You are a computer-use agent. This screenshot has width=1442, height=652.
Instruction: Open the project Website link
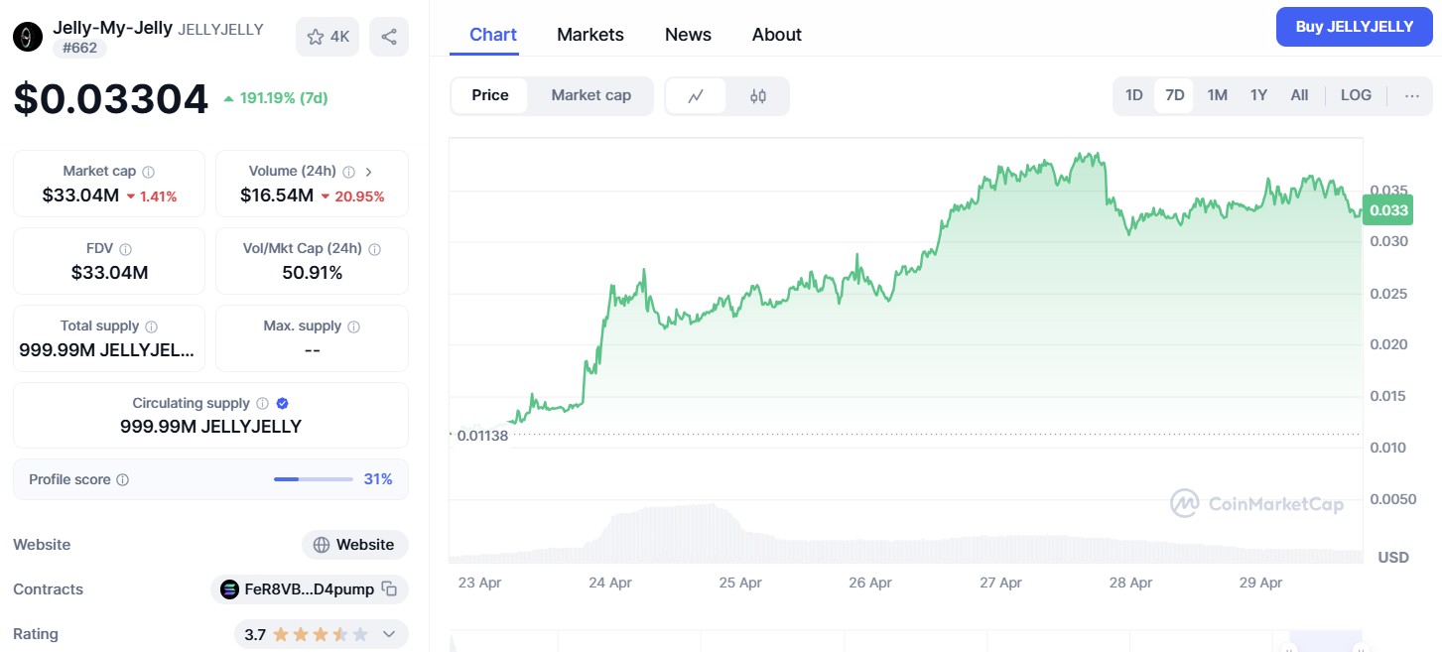[355, 545]
